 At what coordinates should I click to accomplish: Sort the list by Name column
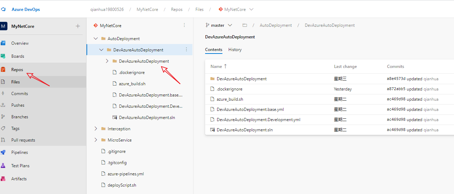tap(216, 67)
